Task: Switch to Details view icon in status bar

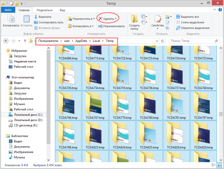Action: click(213, 165)
